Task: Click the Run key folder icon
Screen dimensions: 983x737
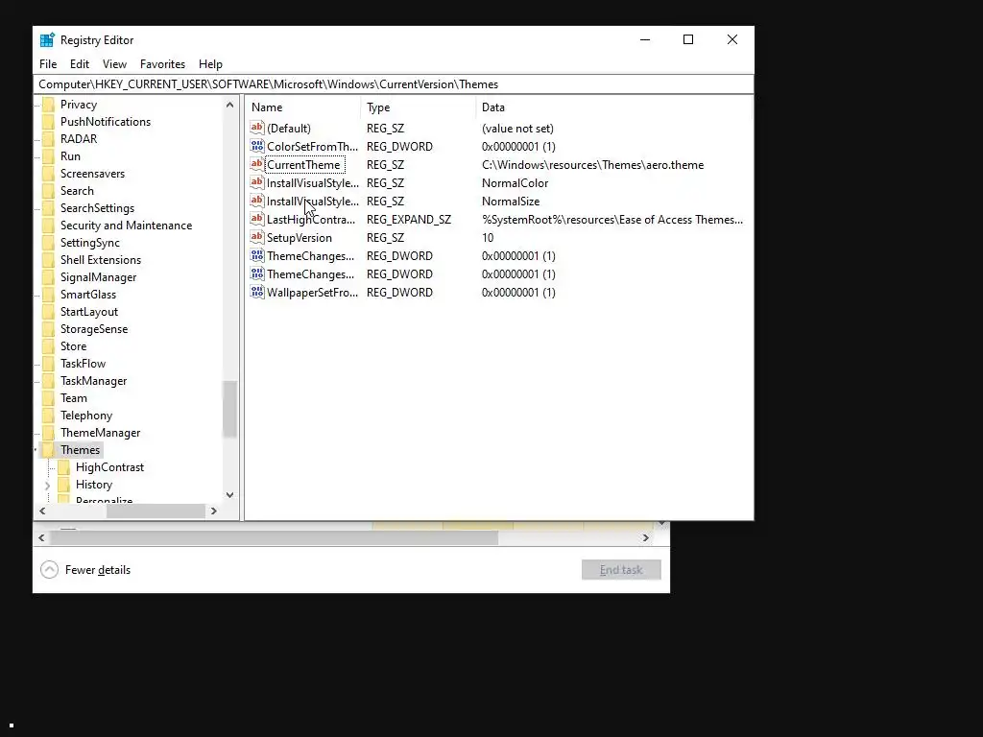Action: pos(48,156)
